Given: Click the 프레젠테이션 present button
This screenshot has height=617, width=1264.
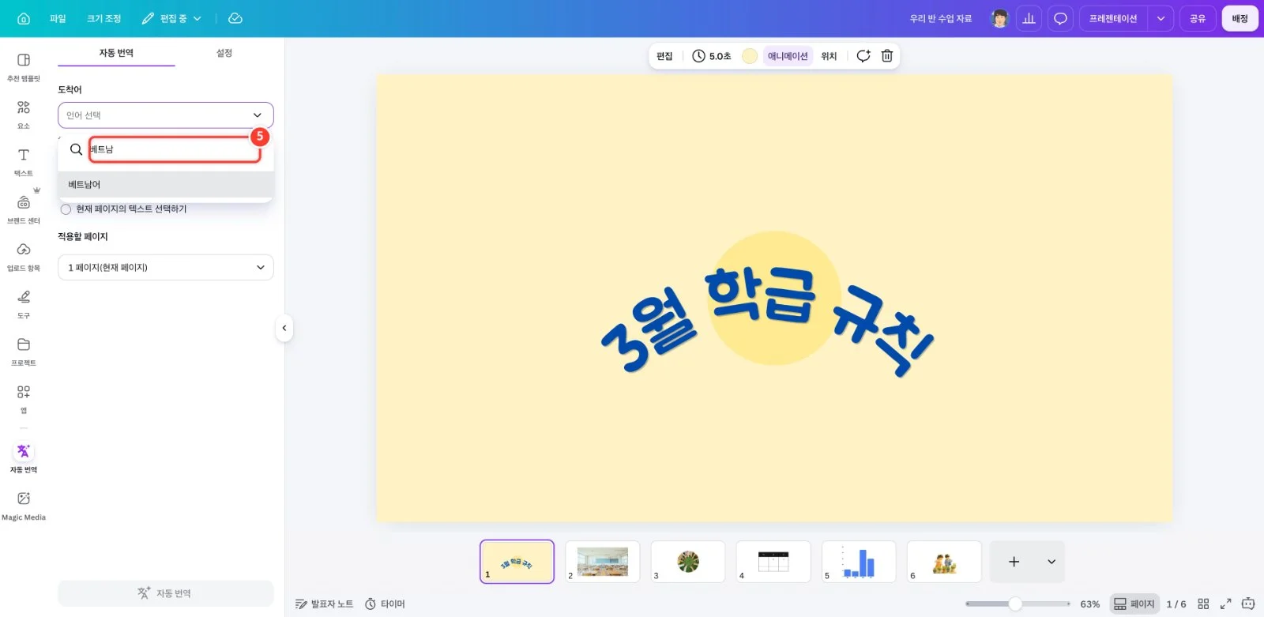Looking at the screenshot, I should 1113,18.
